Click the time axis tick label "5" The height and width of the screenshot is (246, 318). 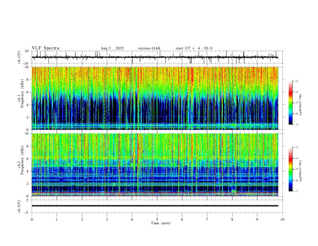[157, 219]
